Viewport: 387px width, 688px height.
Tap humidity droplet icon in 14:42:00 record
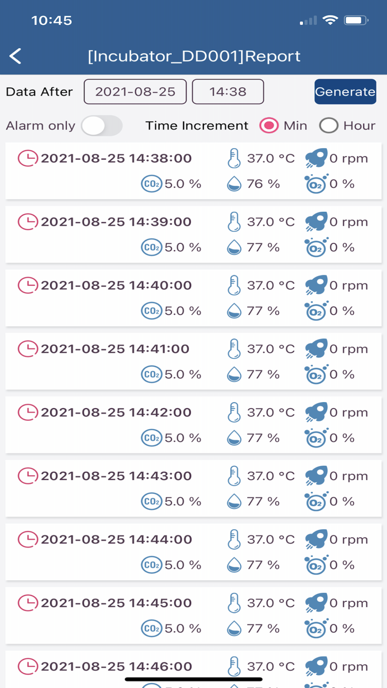(234, 438)
